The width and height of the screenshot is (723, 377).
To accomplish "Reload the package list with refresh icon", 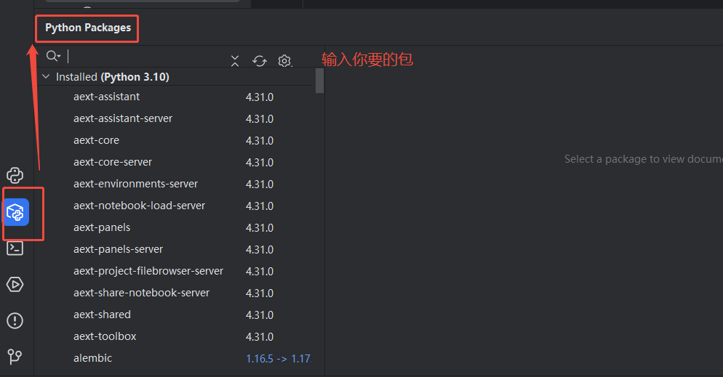I will (x=260, y=61).
